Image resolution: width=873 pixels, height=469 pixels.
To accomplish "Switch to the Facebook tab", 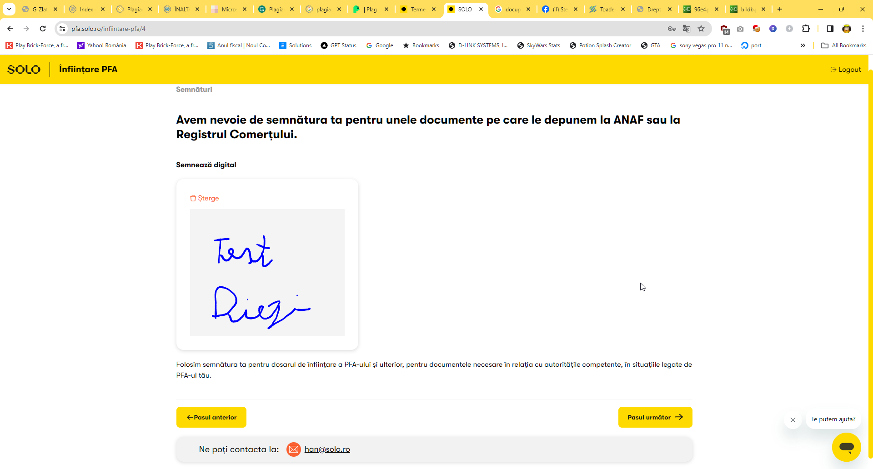I will 557,9.
